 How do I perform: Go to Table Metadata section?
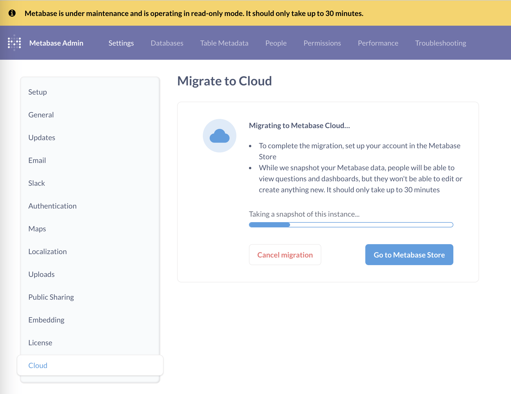224,43
